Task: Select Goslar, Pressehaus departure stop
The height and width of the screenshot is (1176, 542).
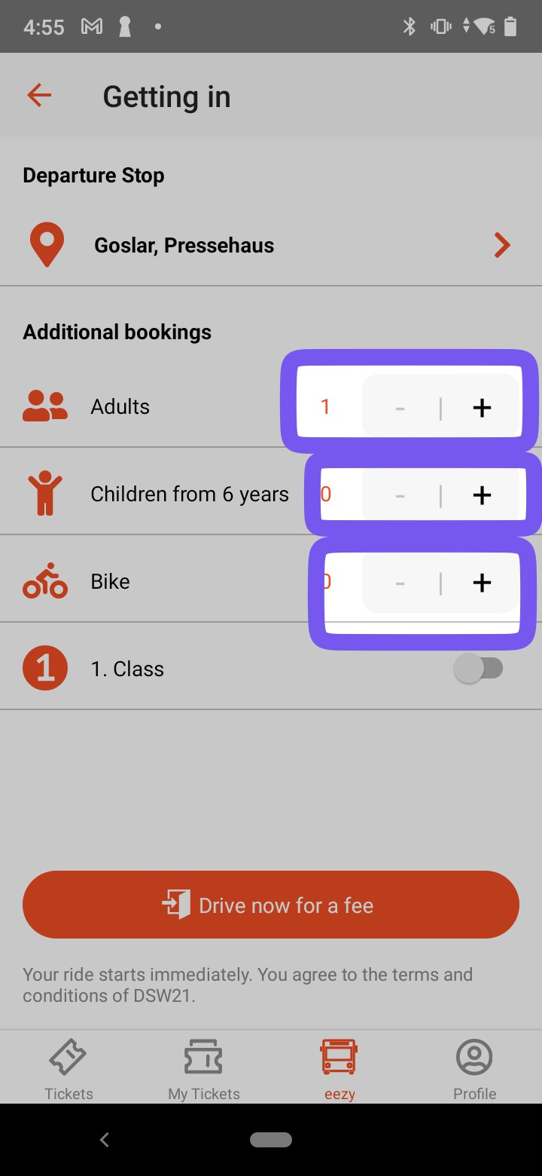Action: (184, 246)
